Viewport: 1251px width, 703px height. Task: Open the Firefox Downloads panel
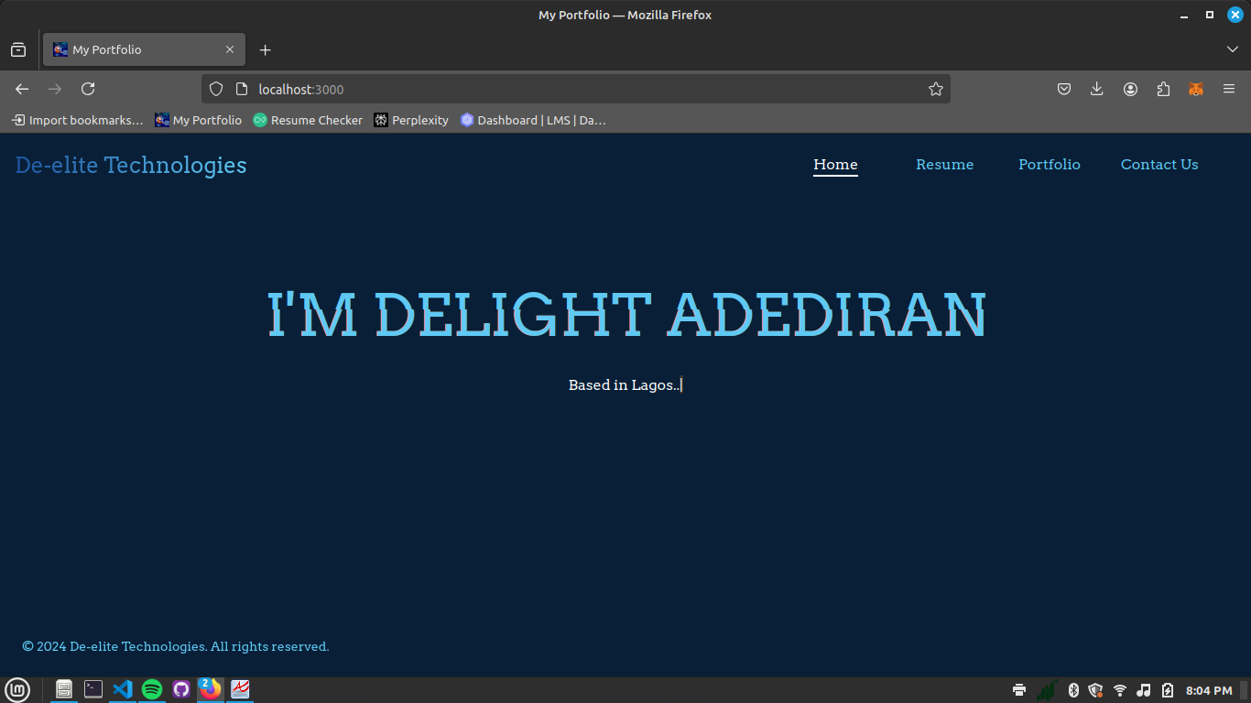click(1097, 89)
